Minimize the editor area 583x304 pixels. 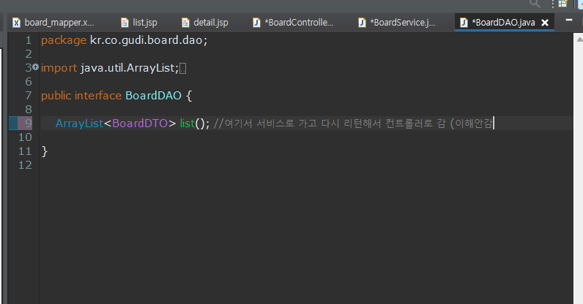569,20
